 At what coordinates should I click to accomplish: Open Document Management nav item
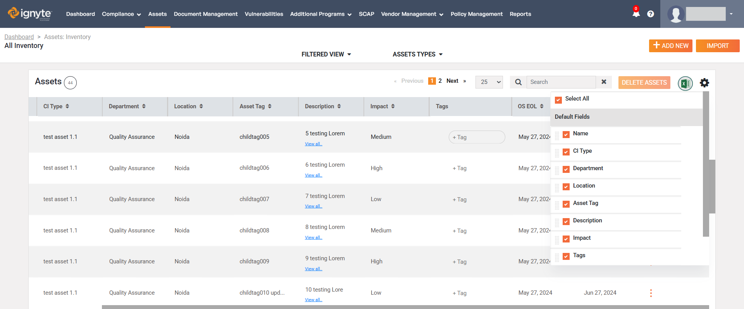(206, 14)
